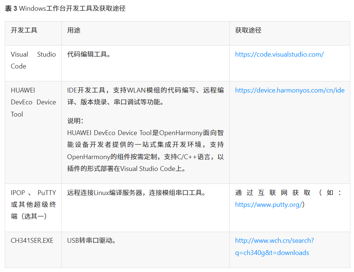The width and height of the screenshot is (354, 272).
Task: Open the device.harmonyos.com/cn/ide link
Action: [290, 90]
